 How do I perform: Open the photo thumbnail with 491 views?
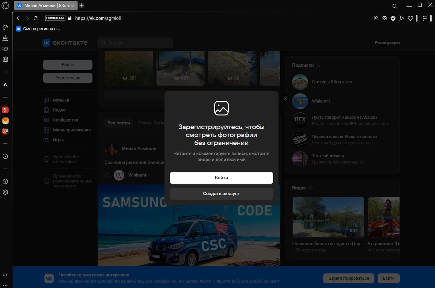181,68
